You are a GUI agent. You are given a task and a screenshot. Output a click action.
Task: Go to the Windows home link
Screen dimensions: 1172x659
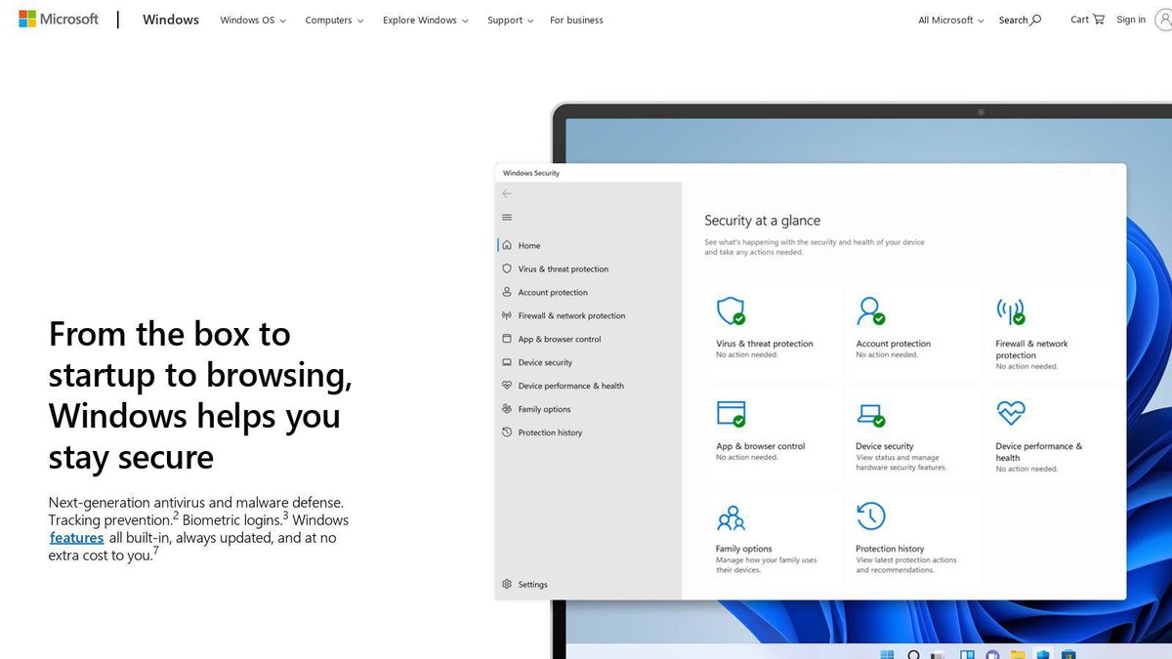click(x=171, y=20)
